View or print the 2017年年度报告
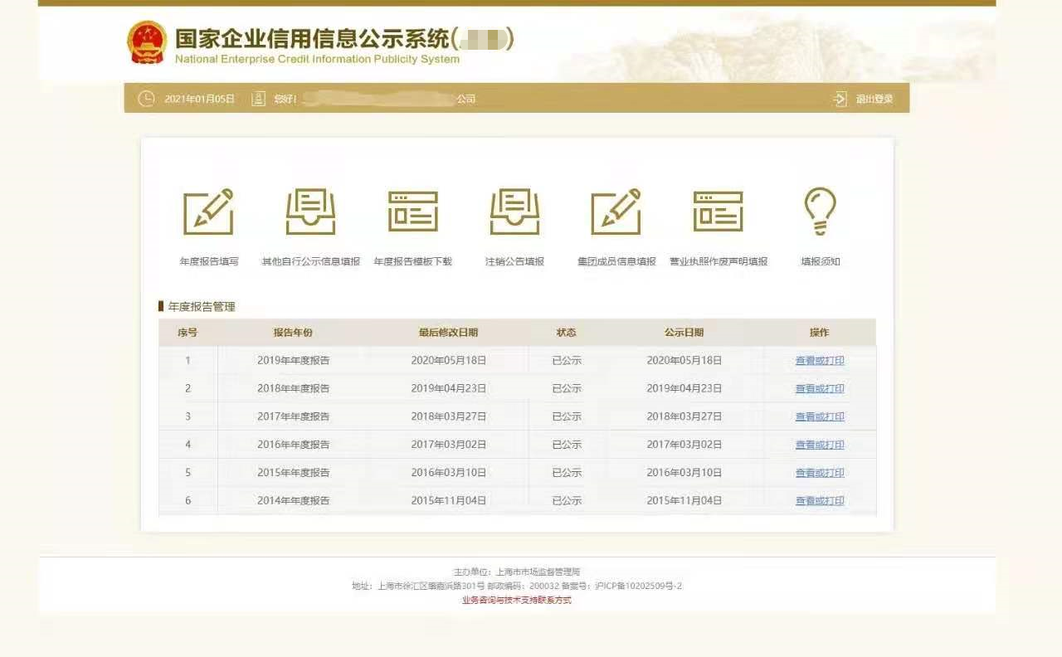The image size is (1062, 657). point(820,417)
